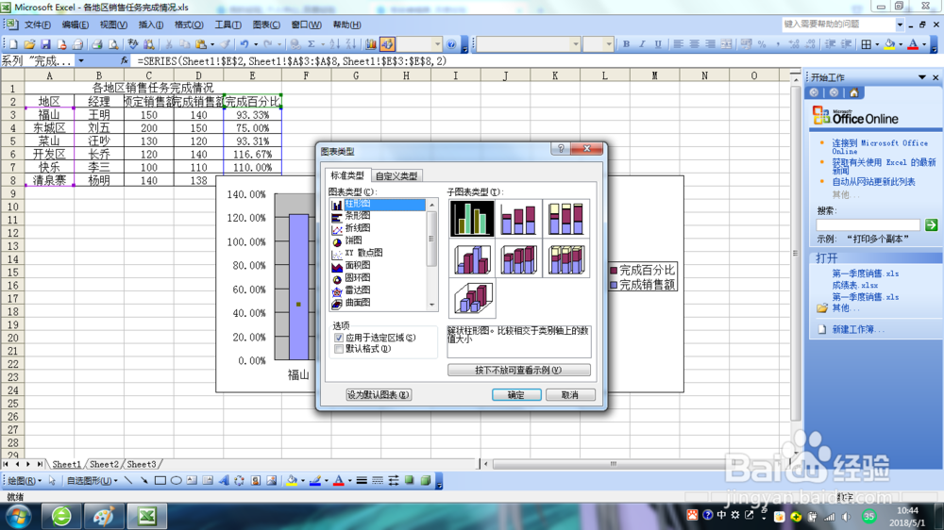This screenshot has width=944, height=530.
Task: Switch to 自定义类型 tab
Action: pos(396,176)
